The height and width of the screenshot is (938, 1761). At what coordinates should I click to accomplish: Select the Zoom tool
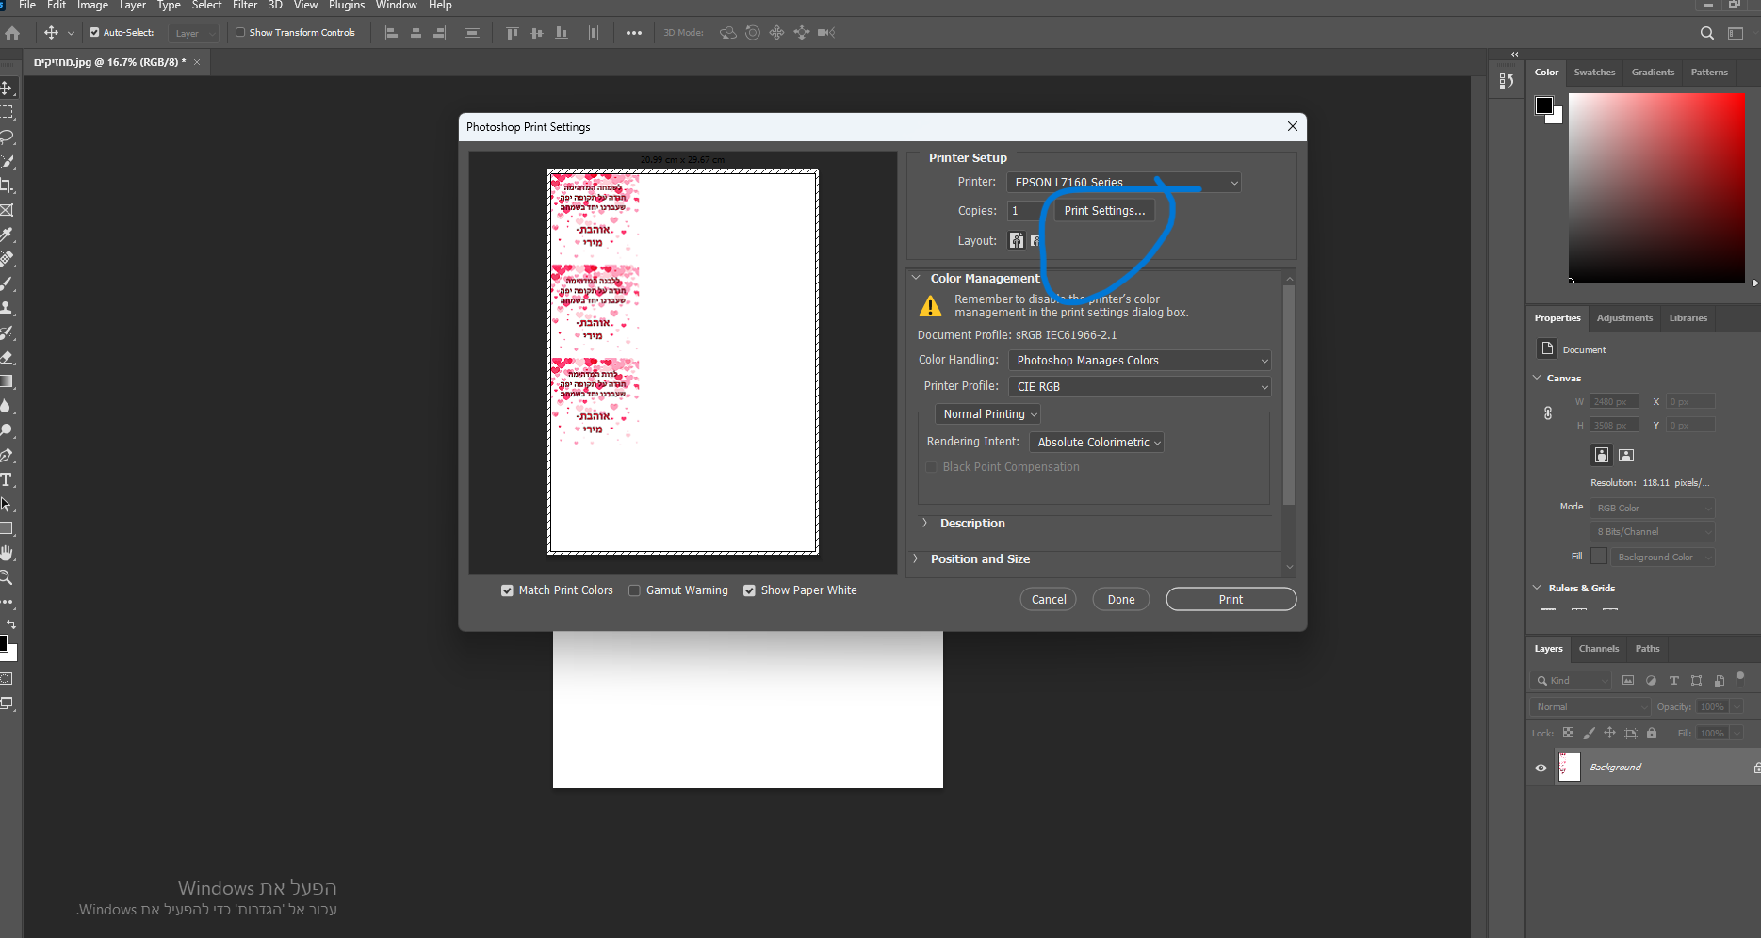pyautogui.click(x=7, y=577)
